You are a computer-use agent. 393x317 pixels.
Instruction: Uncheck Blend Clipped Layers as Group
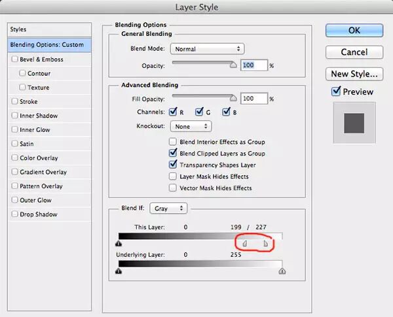click(173, 153)
